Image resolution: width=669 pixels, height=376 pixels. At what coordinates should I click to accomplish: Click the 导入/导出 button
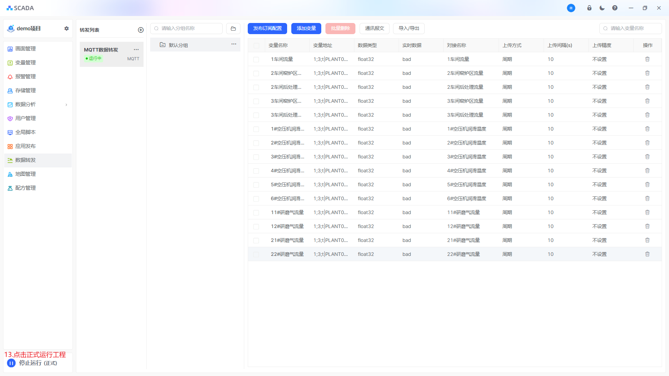(x=409, y=29)
